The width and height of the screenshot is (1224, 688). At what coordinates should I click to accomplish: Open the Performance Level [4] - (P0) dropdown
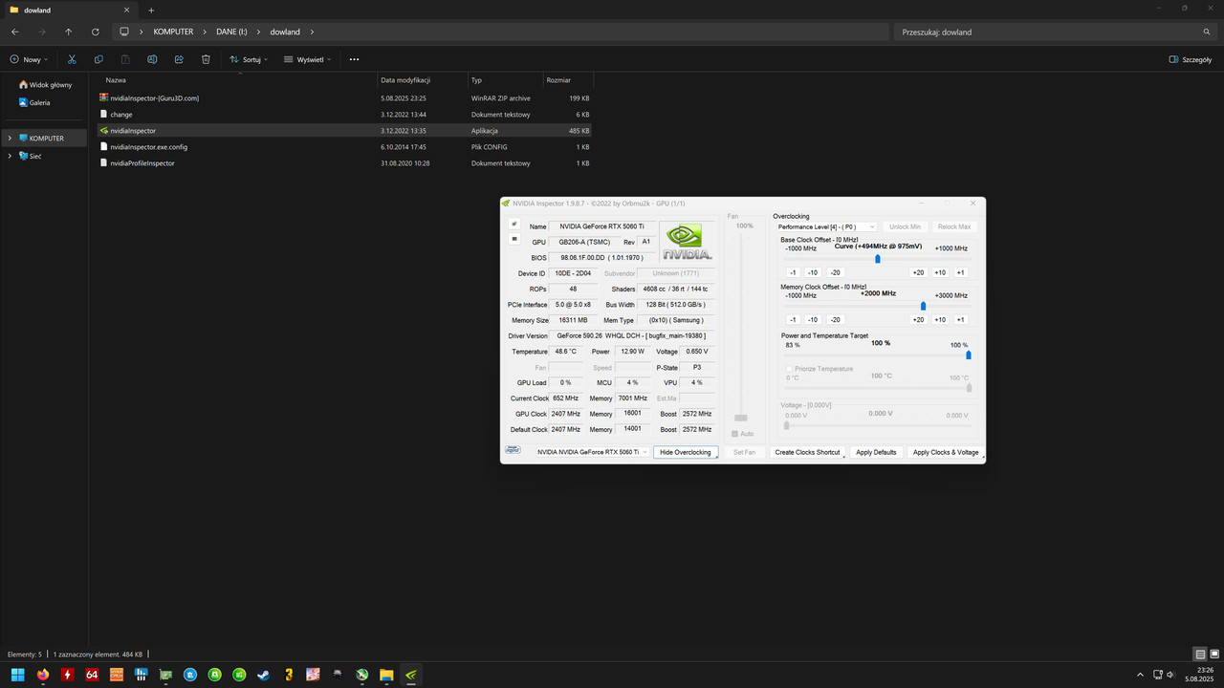tap(826, 226)
